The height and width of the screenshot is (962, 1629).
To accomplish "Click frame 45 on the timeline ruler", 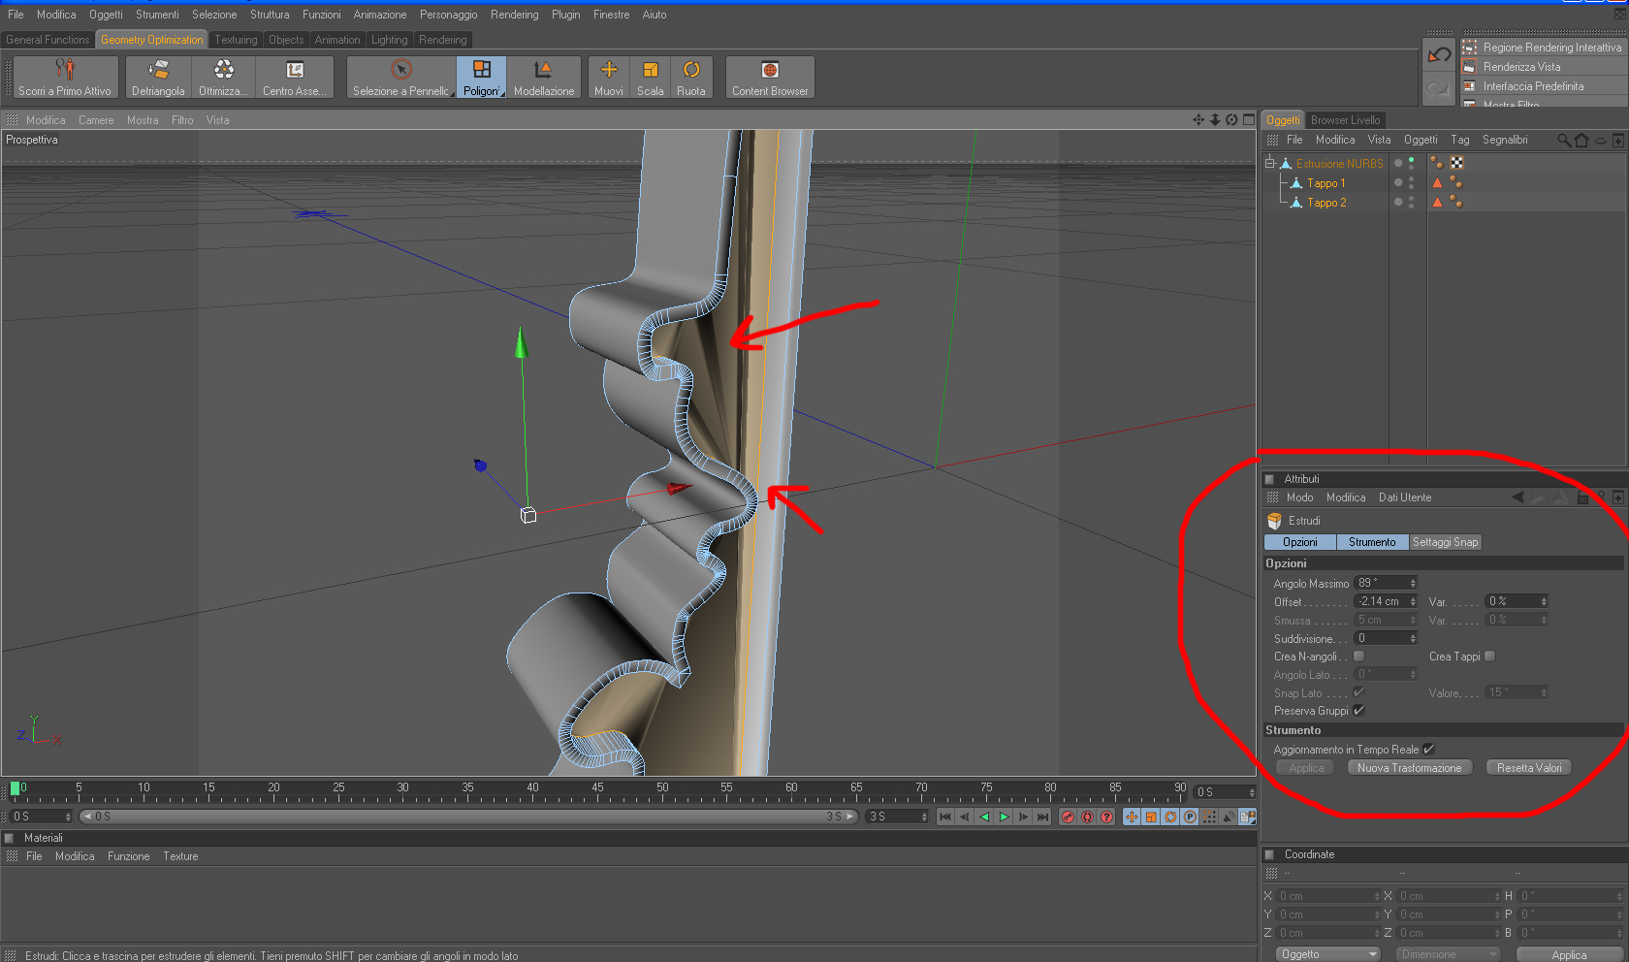I will (597, 788).
